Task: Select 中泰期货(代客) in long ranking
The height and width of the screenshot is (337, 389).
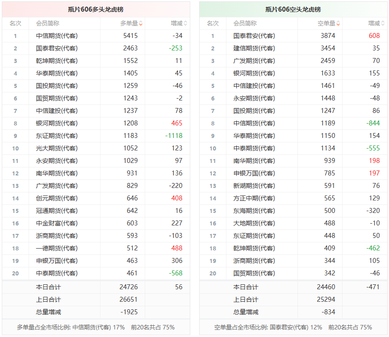Action: point(57,273)
